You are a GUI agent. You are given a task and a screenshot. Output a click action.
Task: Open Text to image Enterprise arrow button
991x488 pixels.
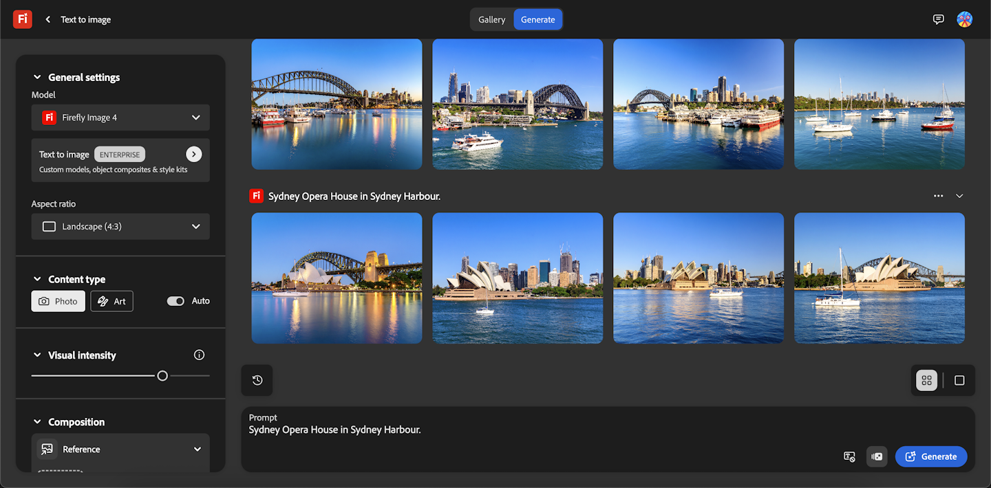tap(194, 154)
